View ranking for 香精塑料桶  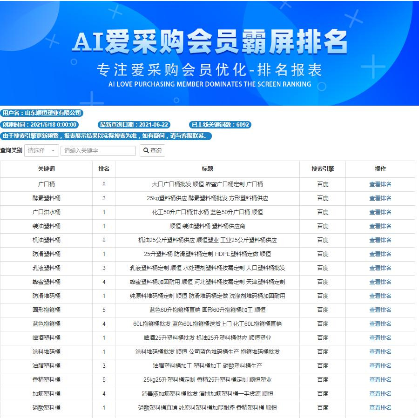pos(380,380)
